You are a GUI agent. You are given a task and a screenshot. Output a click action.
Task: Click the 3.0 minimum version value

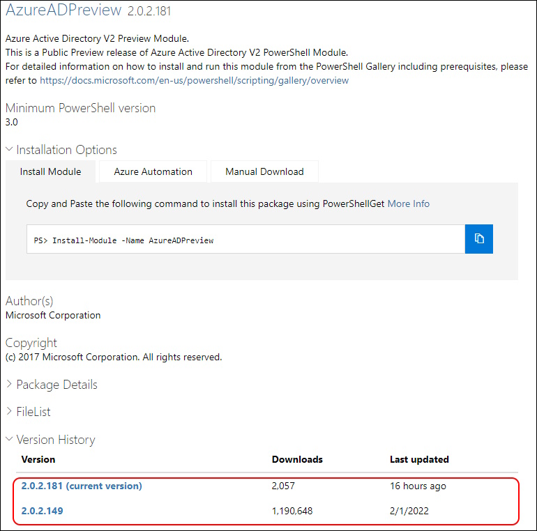(x=12, y=122)
